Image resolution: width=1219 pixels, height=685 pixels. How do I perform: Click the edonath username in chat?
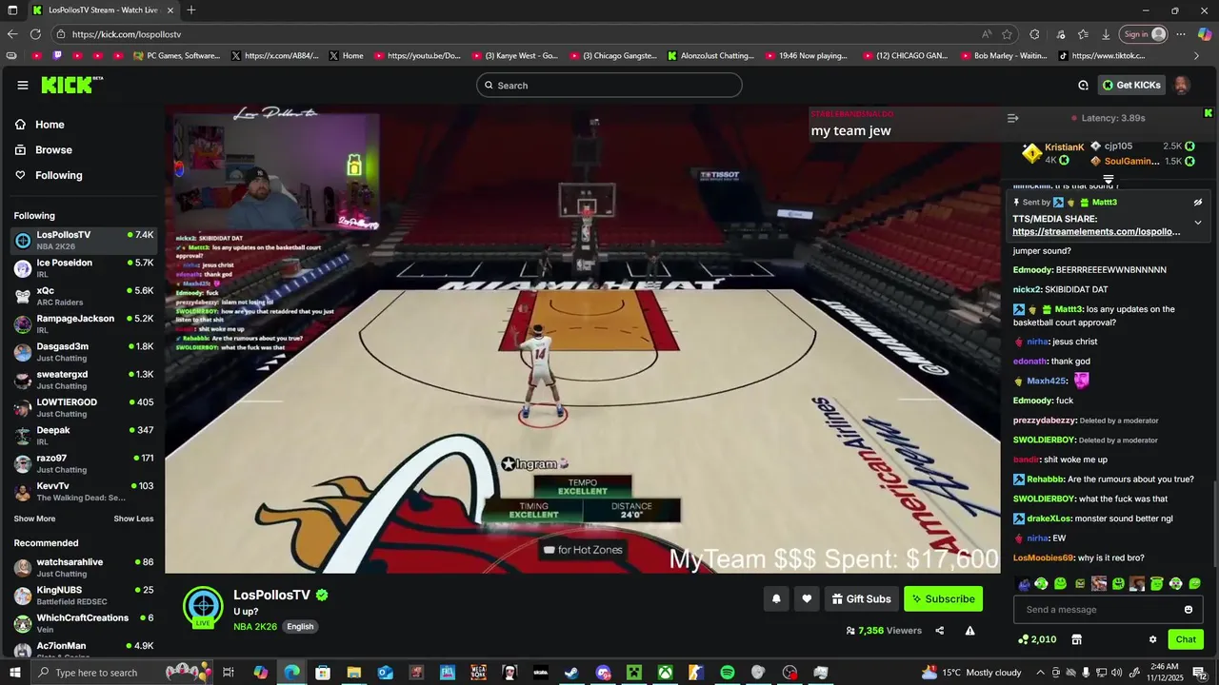[x=1029, y=362]
